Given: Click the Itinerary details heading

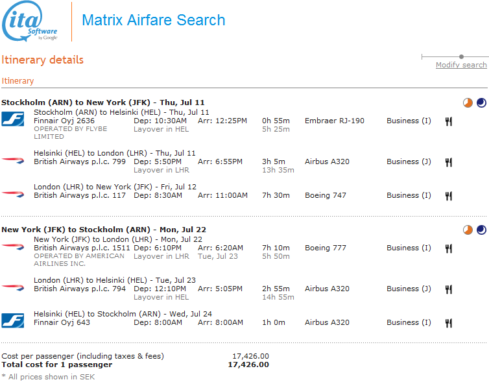Looking at the screenshot, I should click(42, 60).
